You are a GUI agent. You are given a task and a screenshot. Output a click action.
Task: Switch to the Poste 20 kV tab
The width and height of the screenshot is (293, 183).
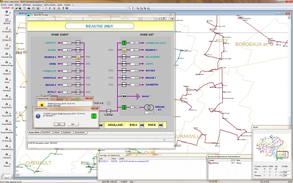[x=34, y=133]
